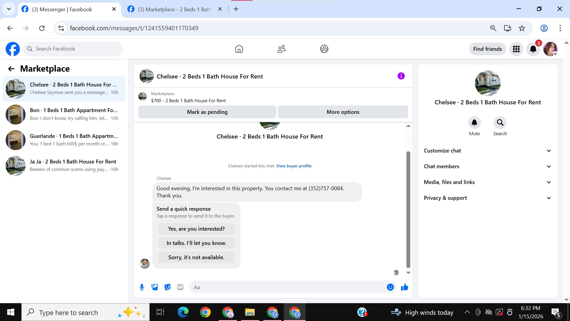This screenshot has height=321, width=570.
Task: Open the sticker picker icon
Action: [168, 287]
